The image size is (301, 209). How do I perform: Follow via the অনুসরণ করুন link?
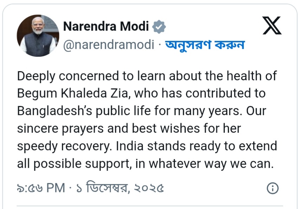(x=205, y=45)
